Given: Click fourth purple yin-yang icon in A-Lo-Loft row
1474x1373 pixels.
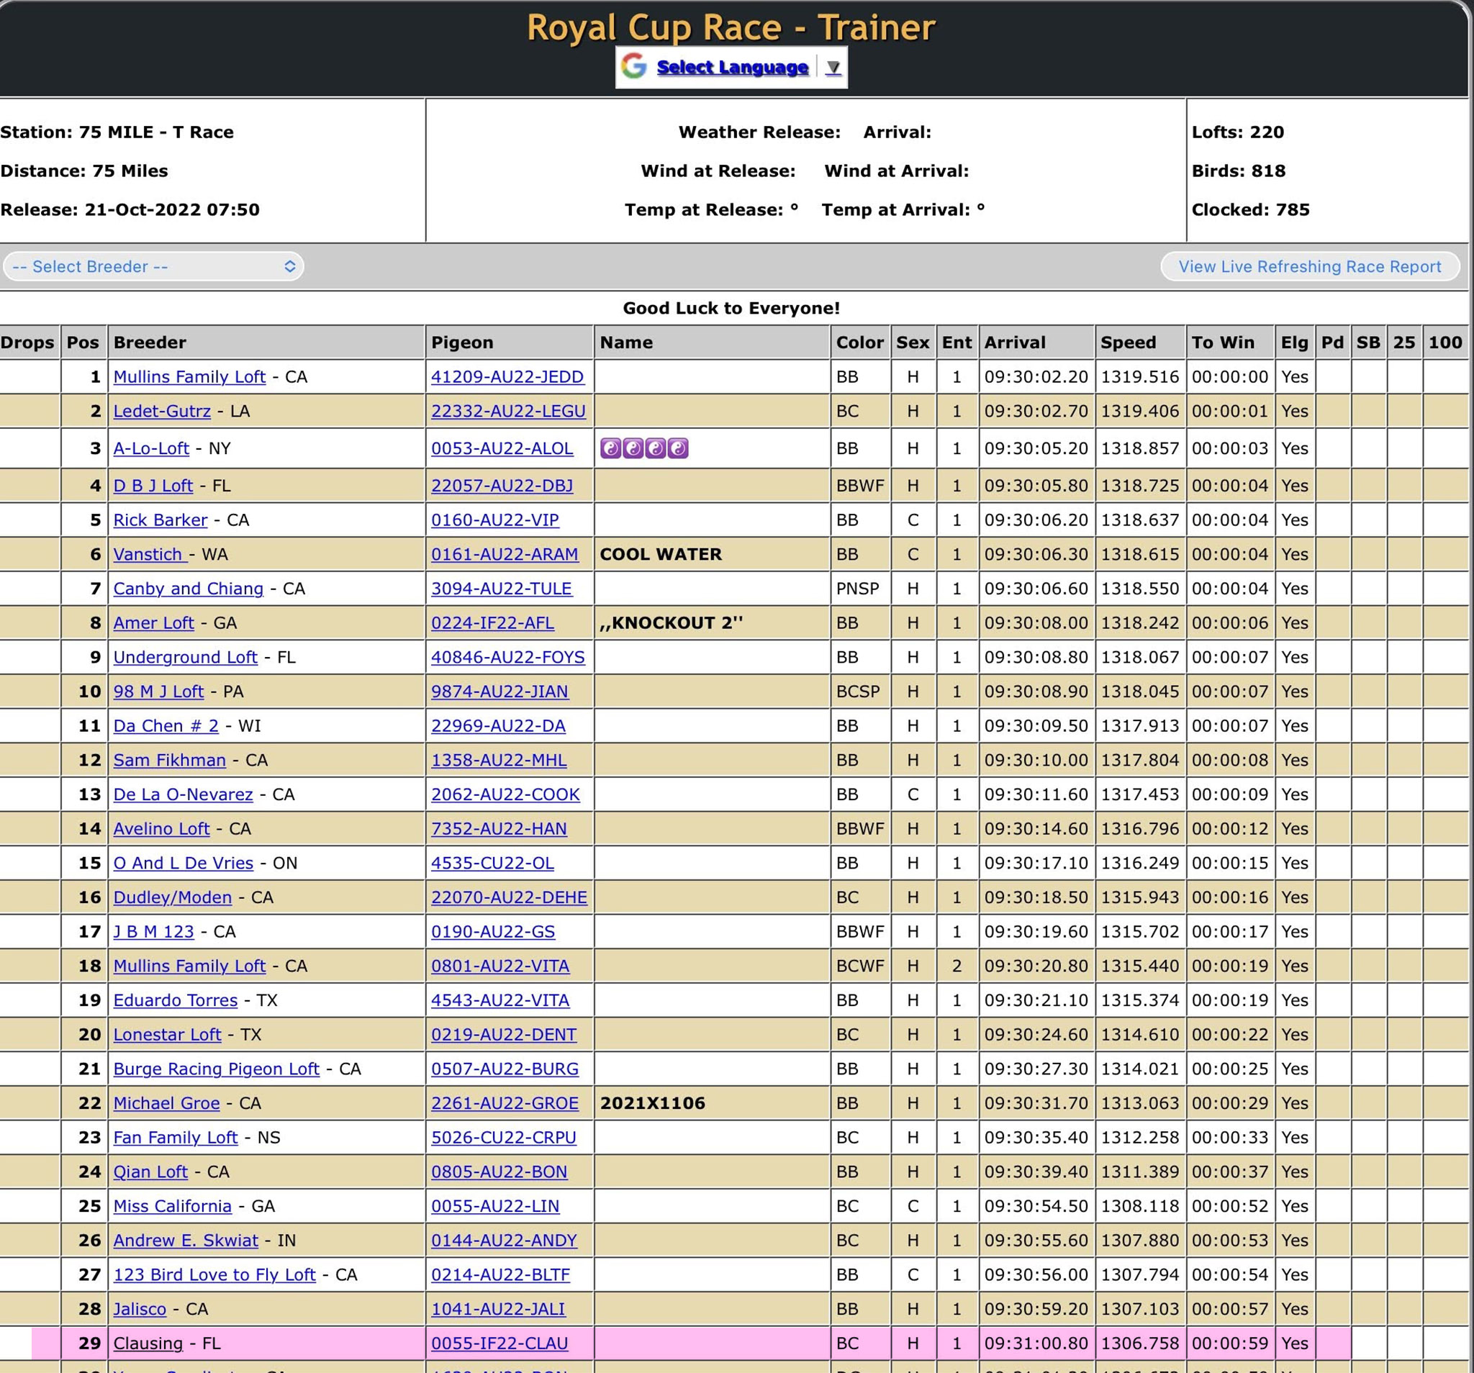Looking at the screenshot, I should [678, 448].
